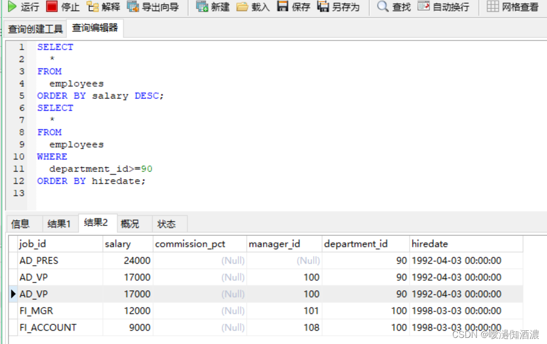The width and height of the screenshot is (547, 344).
Task: Sort by the salary column header
Action: 117,244
